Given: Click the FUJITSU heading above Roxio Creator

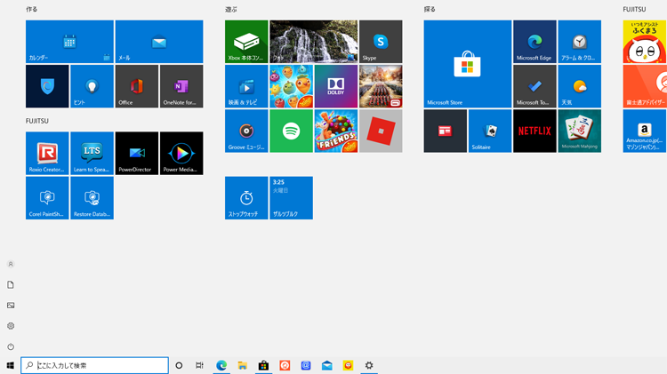Looking at the screenshot, I should (x=37, y=121).
